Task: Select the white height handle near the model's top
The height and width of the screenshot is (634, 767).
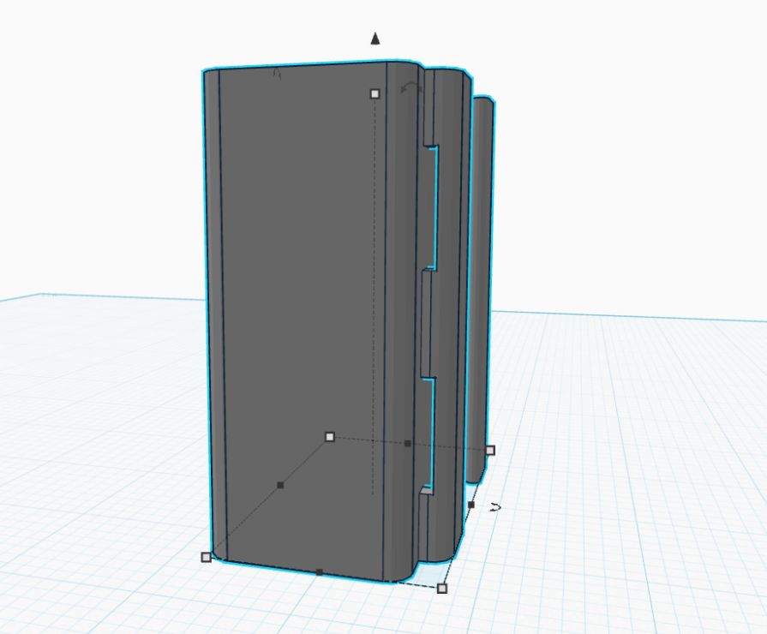Action: tap(375, 93)
